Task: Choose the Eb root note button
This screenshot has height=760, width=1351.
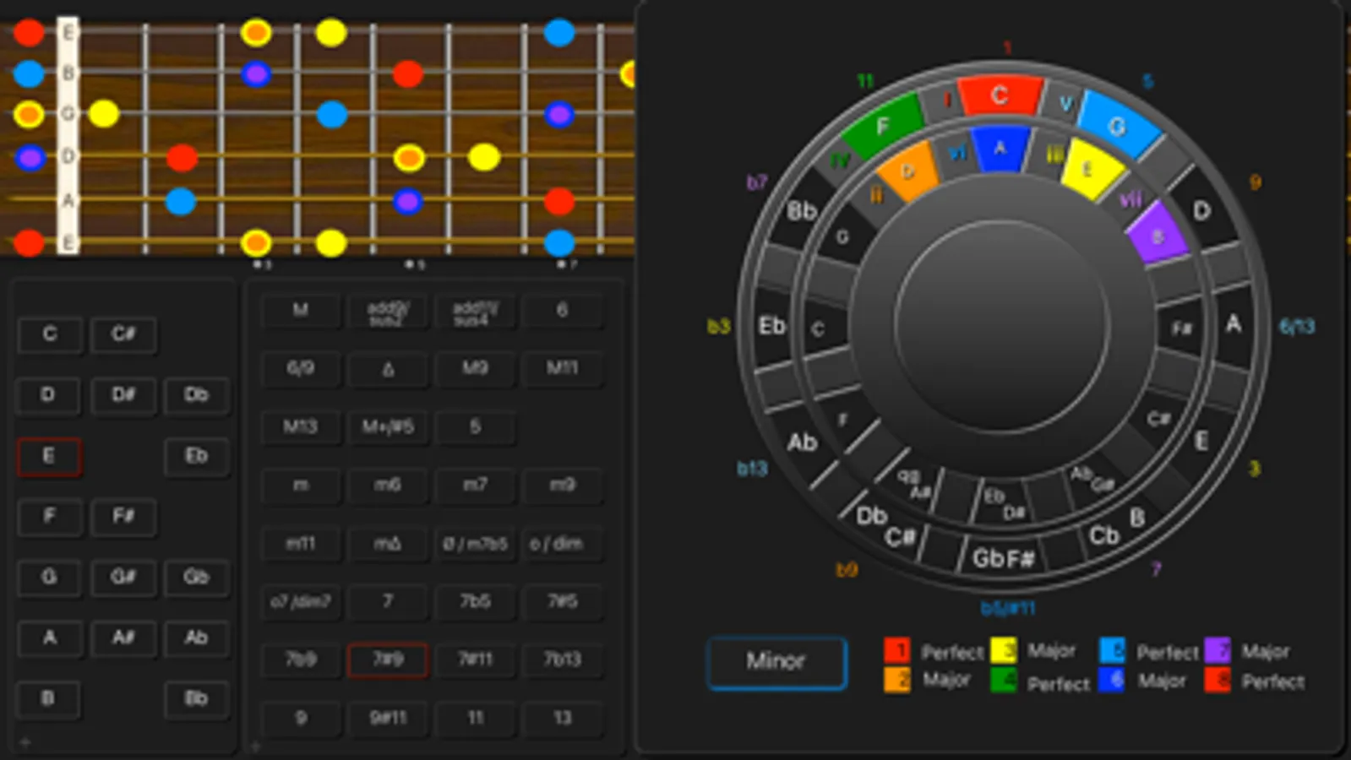Action: (196, 457)
